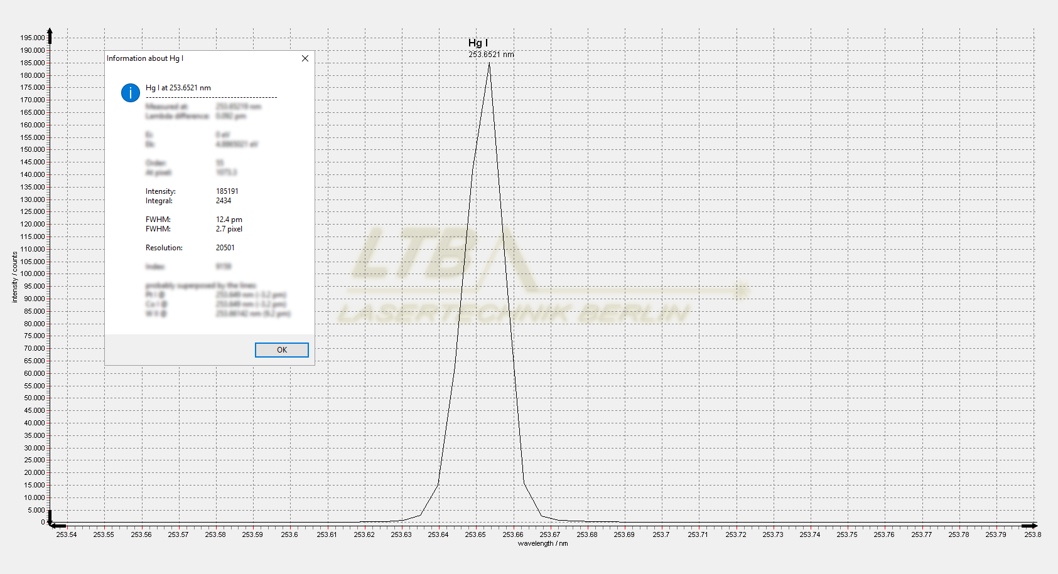Click the 'intensity / counts' axis title
This screenshot has height=574, width=1058.
[x=14, y=277]
